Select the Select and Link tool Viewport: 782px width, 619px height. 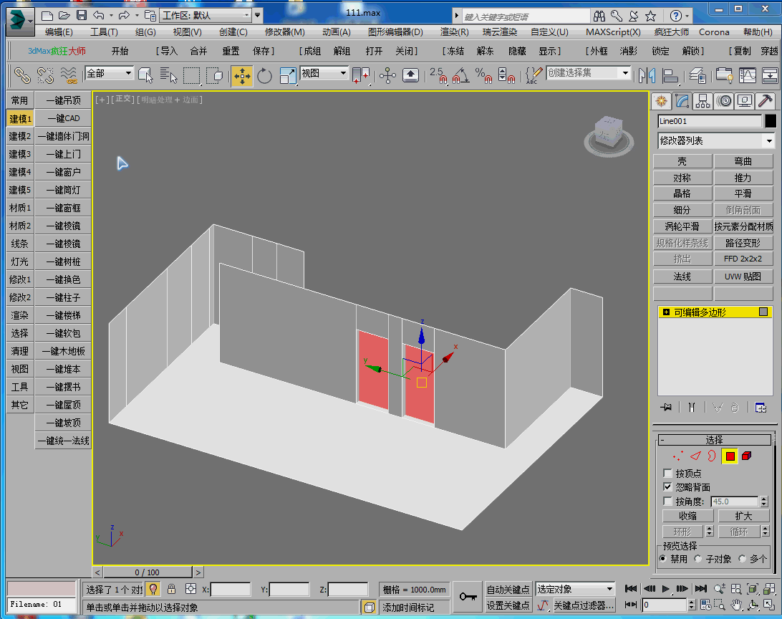point(21,76)
